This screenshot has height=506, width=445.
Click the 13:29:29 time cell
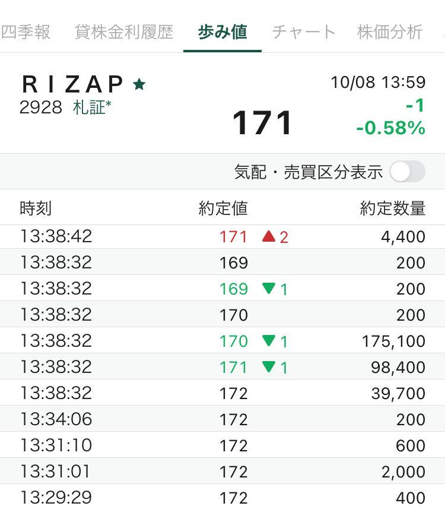[x=56, y=497]
